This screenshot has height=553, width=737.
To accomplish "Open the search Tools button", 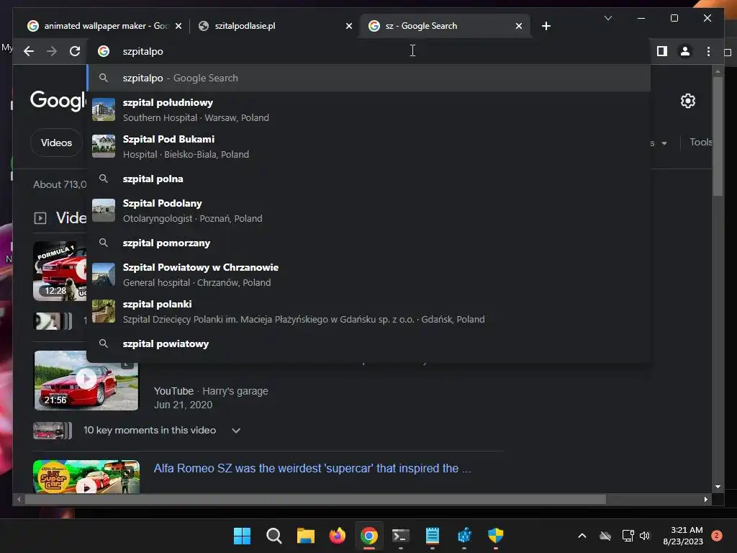I will pos(700,142).
